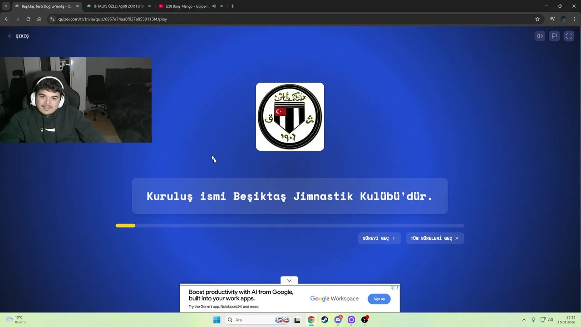Collapse the ad banner with the chevron
The width and height of the screenshot is (581, 327).
[289, 280]
